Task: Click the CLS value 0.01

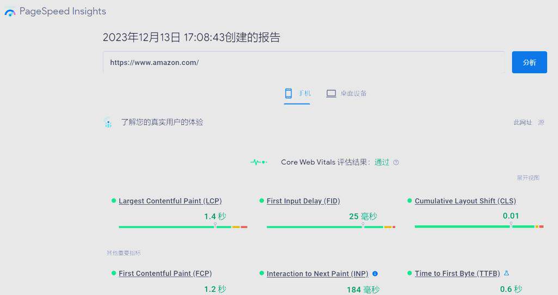Action: coord(511,216)
